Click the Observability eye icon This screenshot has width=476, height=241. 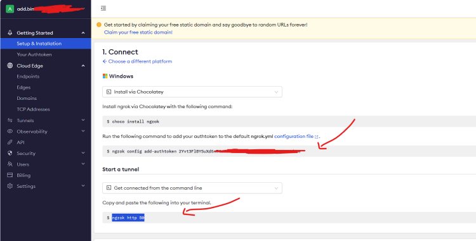pyautogui.click(x=10, y=131)
